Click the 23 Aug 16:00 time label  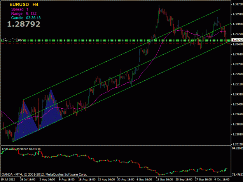coord(106,180)
